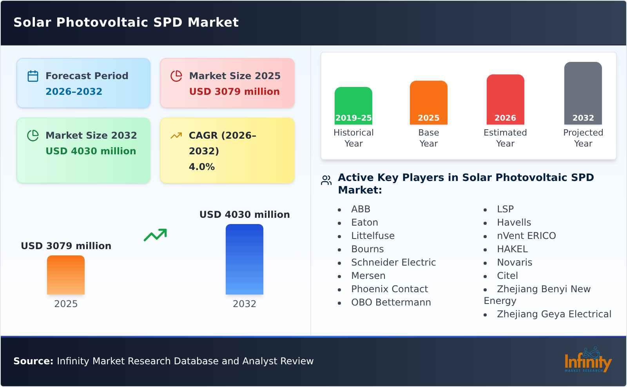Click the Source attribution text
This screenshot has height=387, width=627.
pos(163,361)
